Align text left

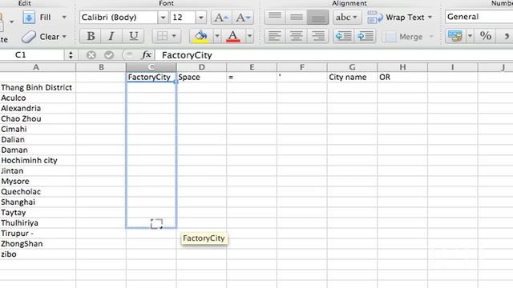[275, 36]
